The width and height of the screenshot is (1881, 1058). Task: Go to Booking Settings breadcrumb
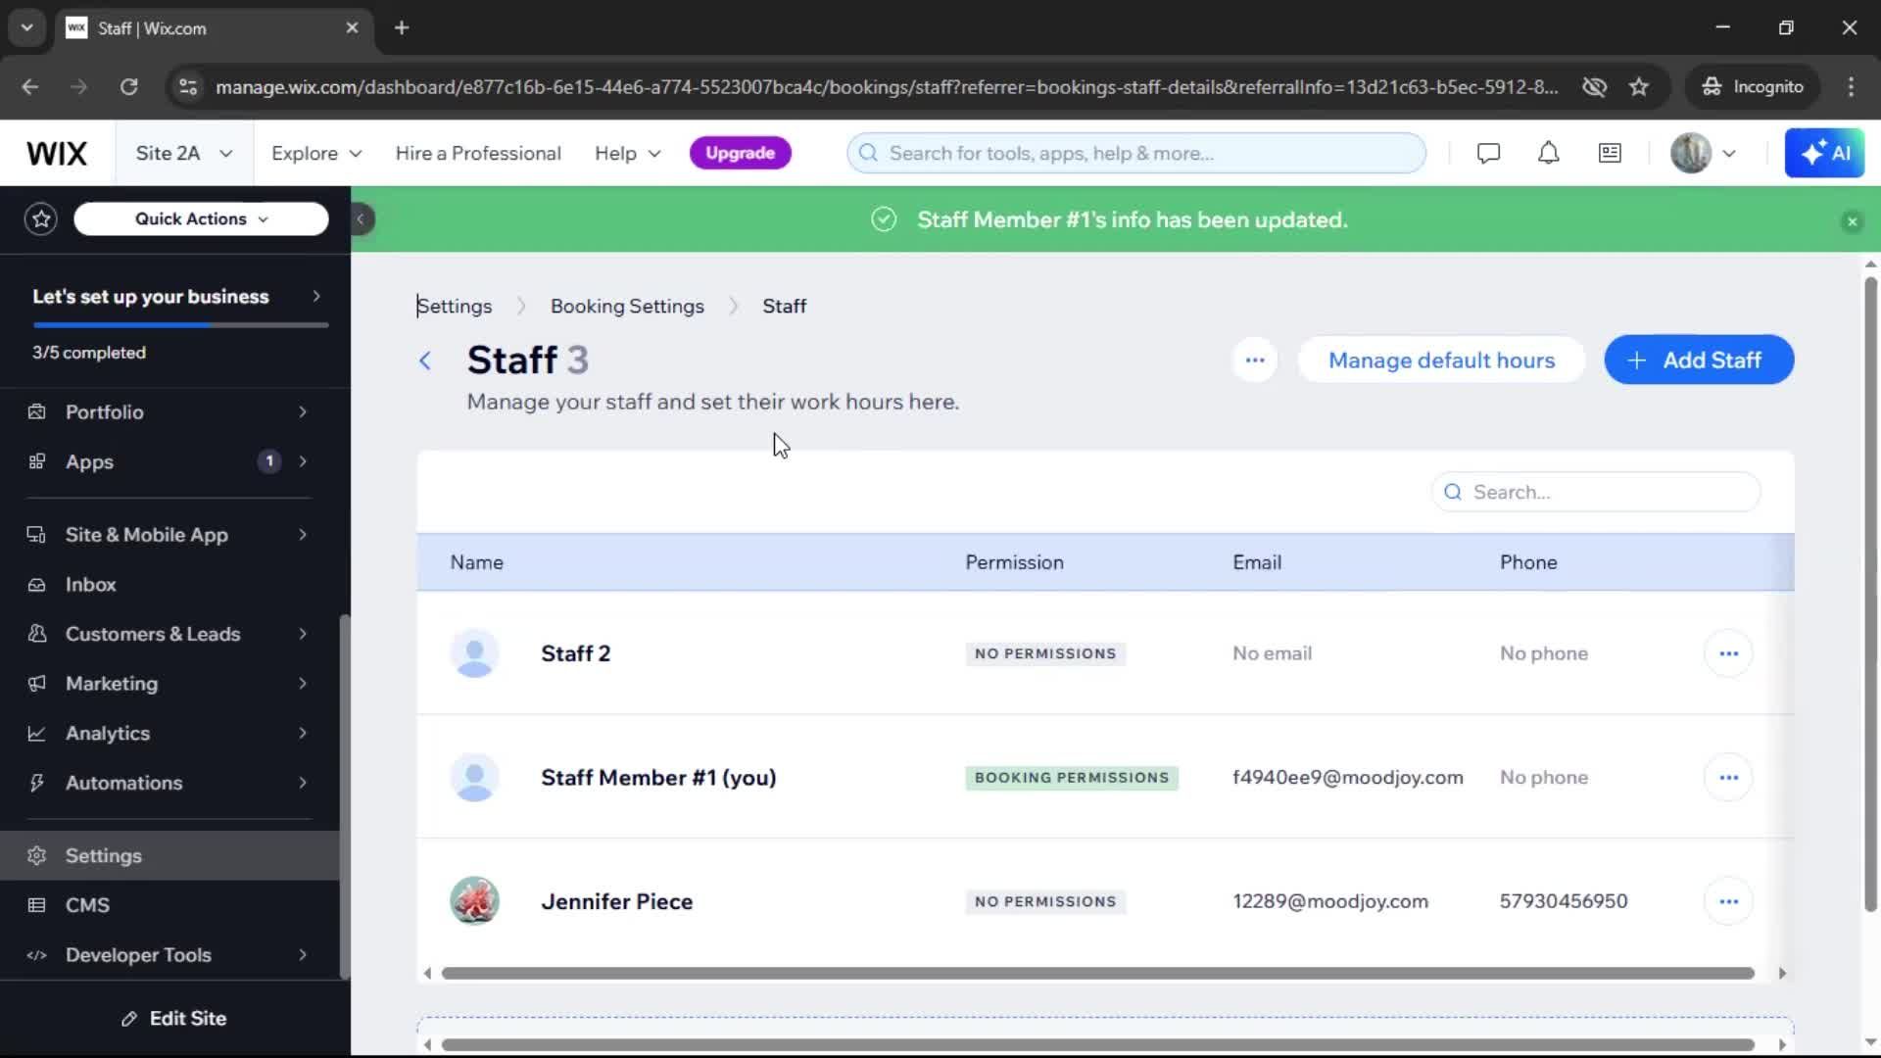pyautogui.click(x=627, y=307)
